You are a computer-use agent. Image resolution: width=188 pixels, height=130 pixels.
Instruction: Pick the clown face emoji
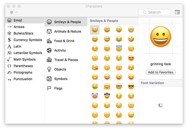pos(95,96)
